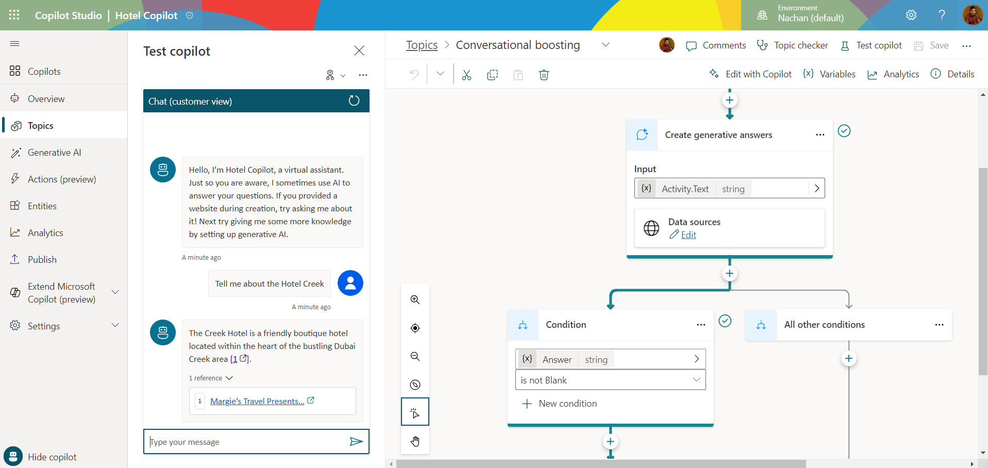The height and width of the screenshot is (468, 988).
Task: Click the Copy selected nodes icon
Action: pyautogui.click(x=492, y=75)
